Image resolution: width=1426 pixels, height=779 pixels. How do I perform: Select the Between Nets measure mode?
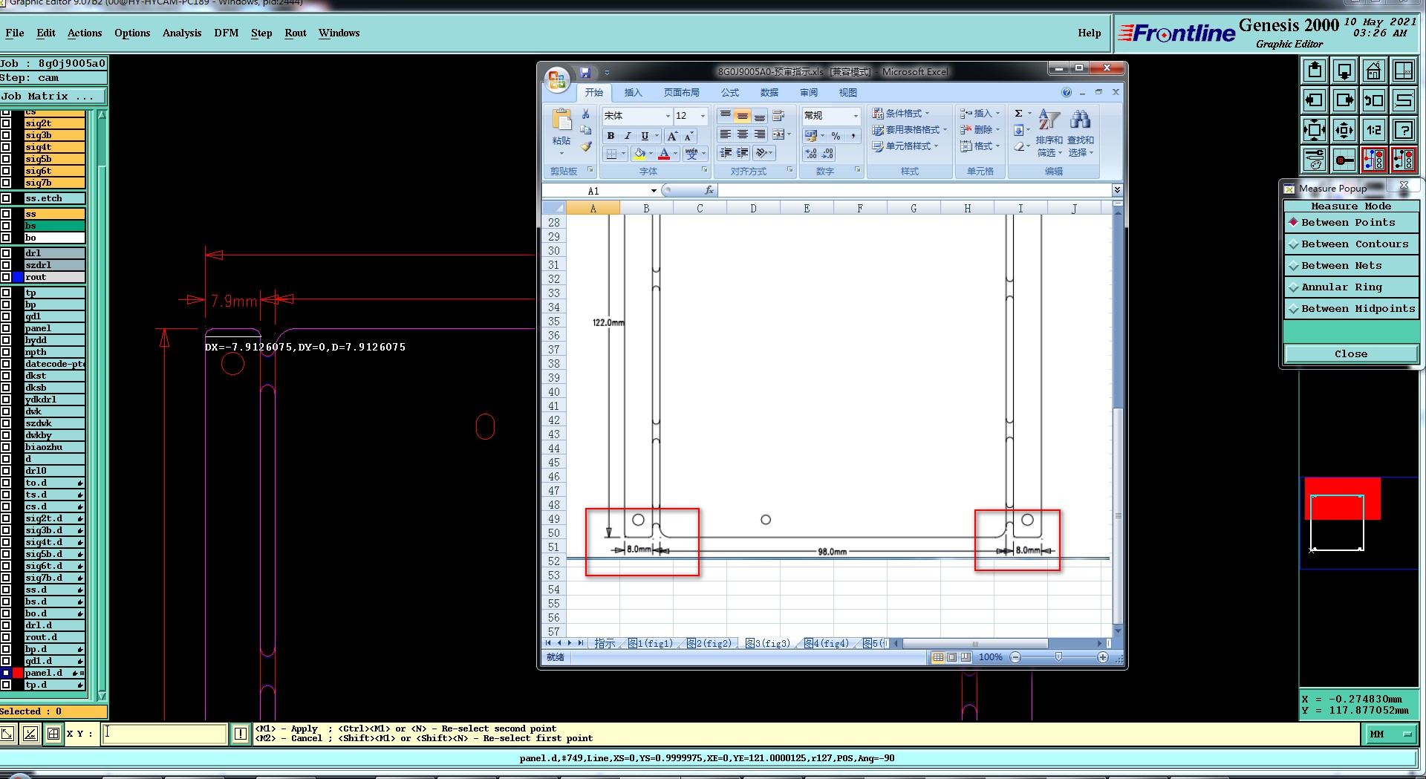pos(1351,265)
